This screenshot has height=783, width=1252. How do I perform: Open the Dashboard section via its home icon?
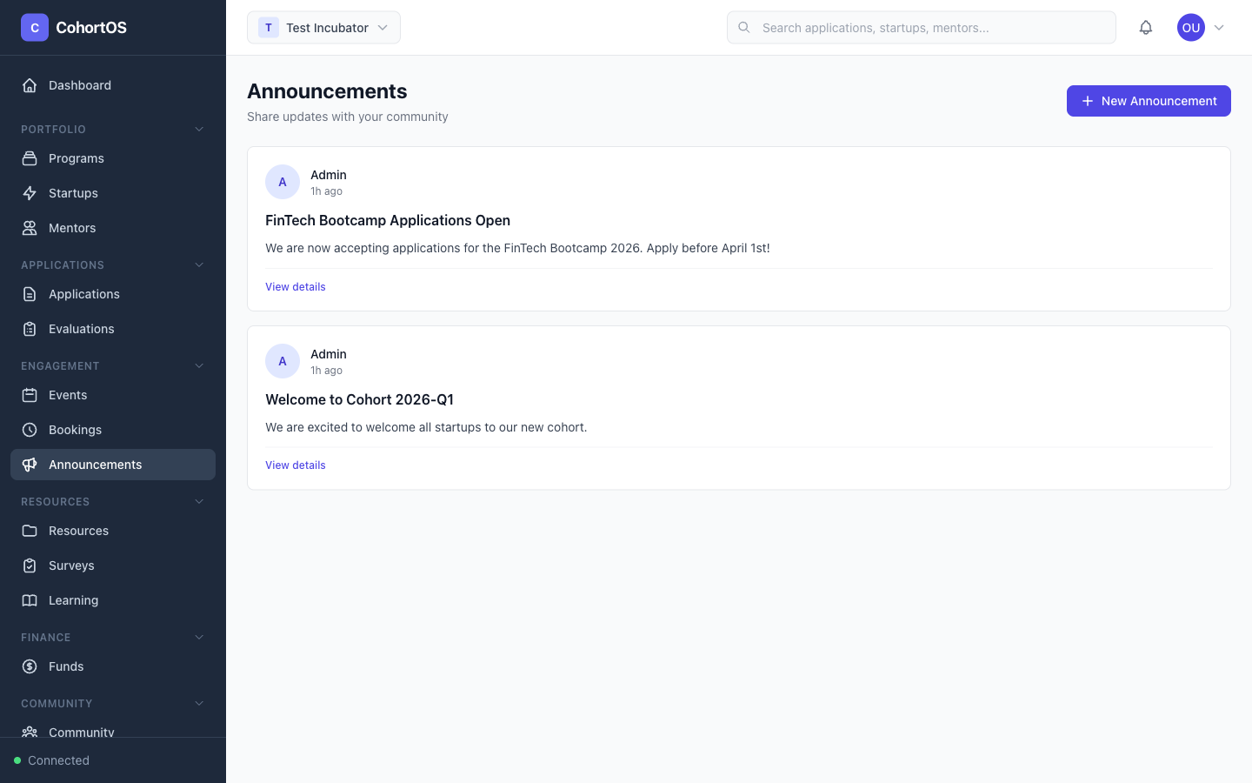[x=29, y=84]
